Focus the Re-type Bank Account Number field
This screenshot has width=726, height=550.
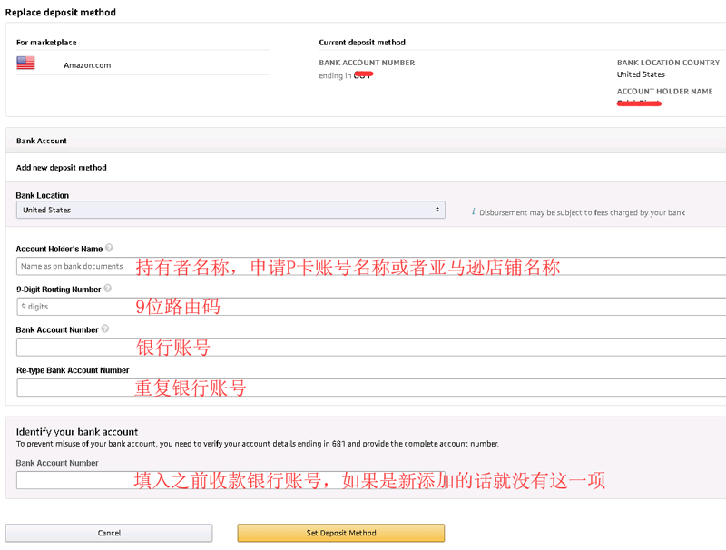[371, 388]
